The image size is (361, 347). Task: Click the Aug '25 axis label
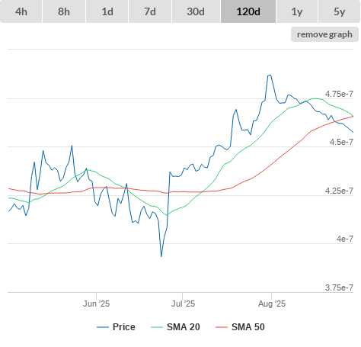[x=272, y=304]
